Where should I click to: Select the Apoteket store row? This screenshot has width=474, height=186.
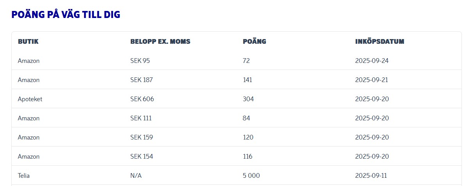point(30,99)
